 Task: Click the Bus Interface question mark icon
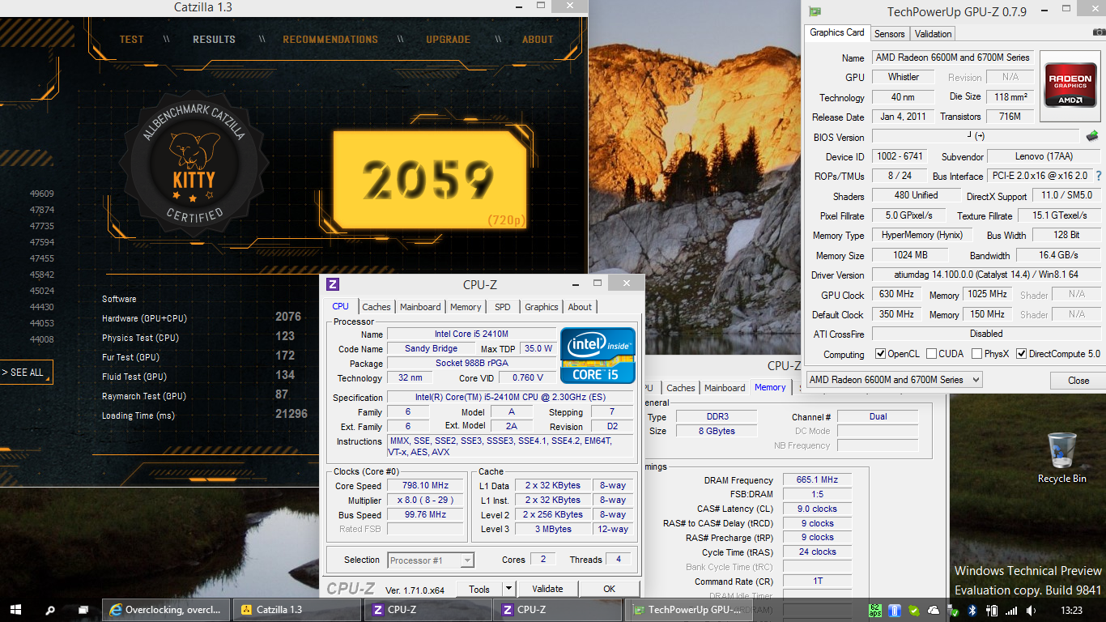point(1099,176)
